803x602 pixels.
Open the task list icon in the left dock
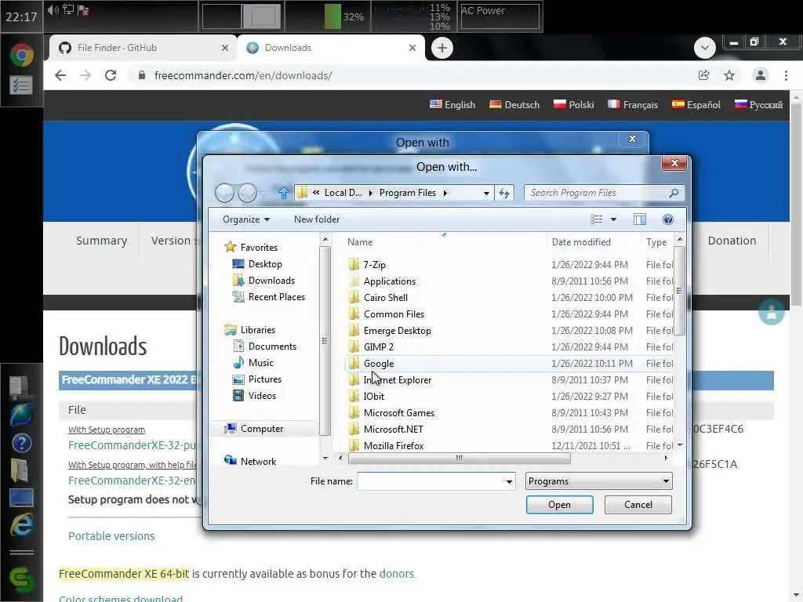point(21,85)
